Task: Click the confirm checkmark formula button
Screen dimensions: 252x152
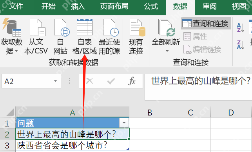Action: [111, 81]
